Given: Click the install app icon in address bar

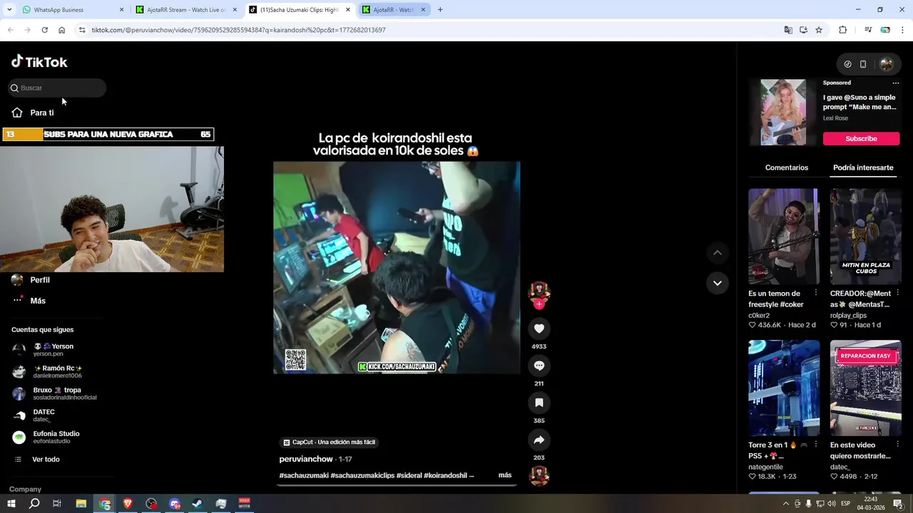Looking at the screenshot, I should 803,30.
